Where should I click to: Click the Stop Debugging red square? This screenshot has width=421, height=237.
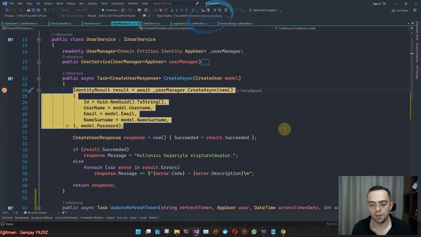tap(161, 10)
